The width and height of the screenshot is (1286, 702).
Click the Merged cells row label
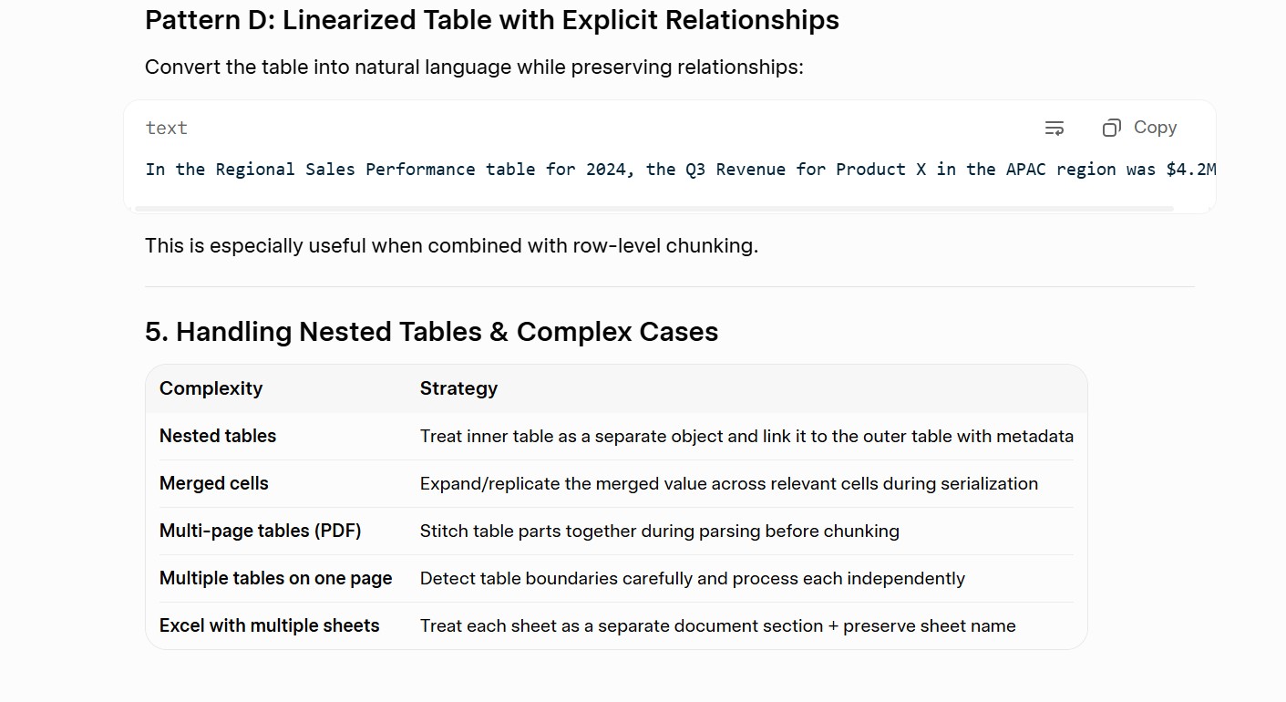click(214, 483)
